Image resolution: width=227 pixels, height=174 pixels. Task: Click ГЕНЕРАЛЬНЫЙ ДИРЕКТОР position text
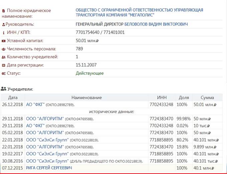pyautogui.click(x=99, y=24)
